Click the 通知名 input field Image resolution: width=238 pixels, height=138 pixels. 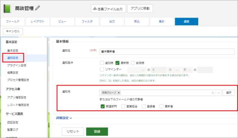(167, 52)
